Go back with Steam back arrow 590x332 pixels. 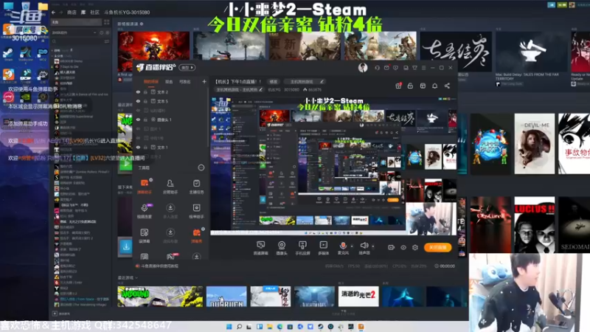pos(53,13)
